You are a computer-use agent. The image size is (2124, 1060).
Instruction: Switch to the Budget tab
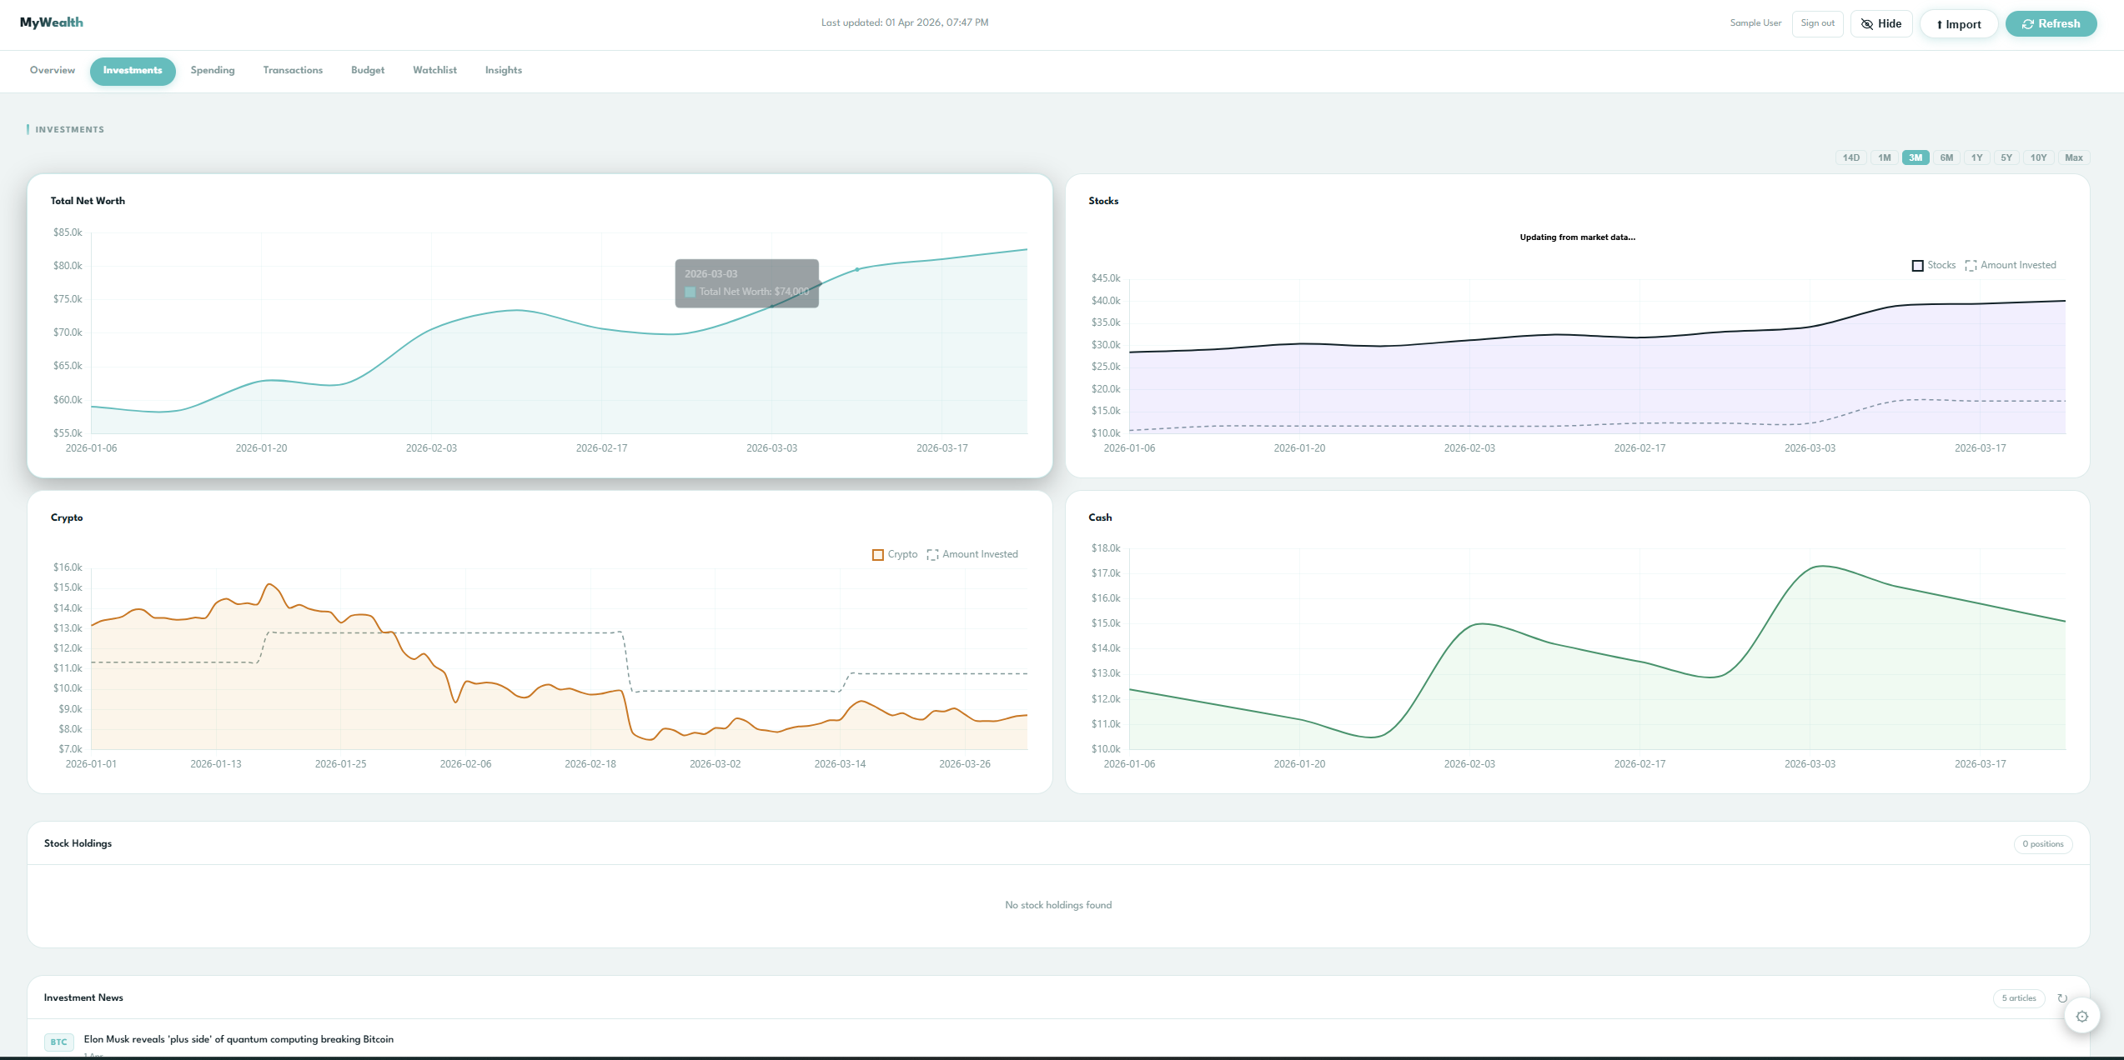367,71
